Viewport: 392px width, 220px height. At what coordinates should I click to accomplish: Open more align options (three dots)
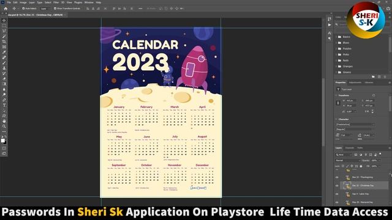[140, 9]
